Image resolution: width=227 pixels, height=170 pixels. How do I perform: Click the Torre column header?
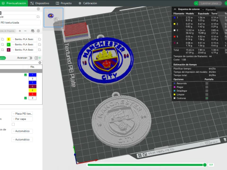pyautogui.click(x=214, y=14)
